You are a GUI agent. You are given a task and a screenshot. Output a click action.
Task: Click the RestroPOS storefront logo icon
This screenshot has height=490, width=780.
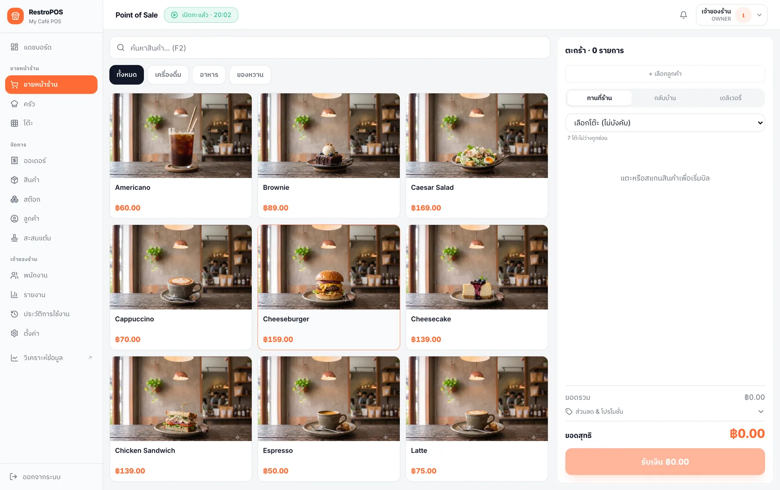click(16, 16)
